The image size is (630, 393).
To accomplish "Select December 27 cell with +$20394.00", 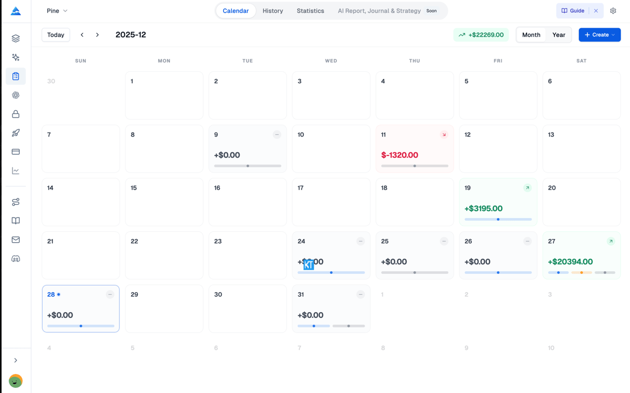I will point(581,255).
